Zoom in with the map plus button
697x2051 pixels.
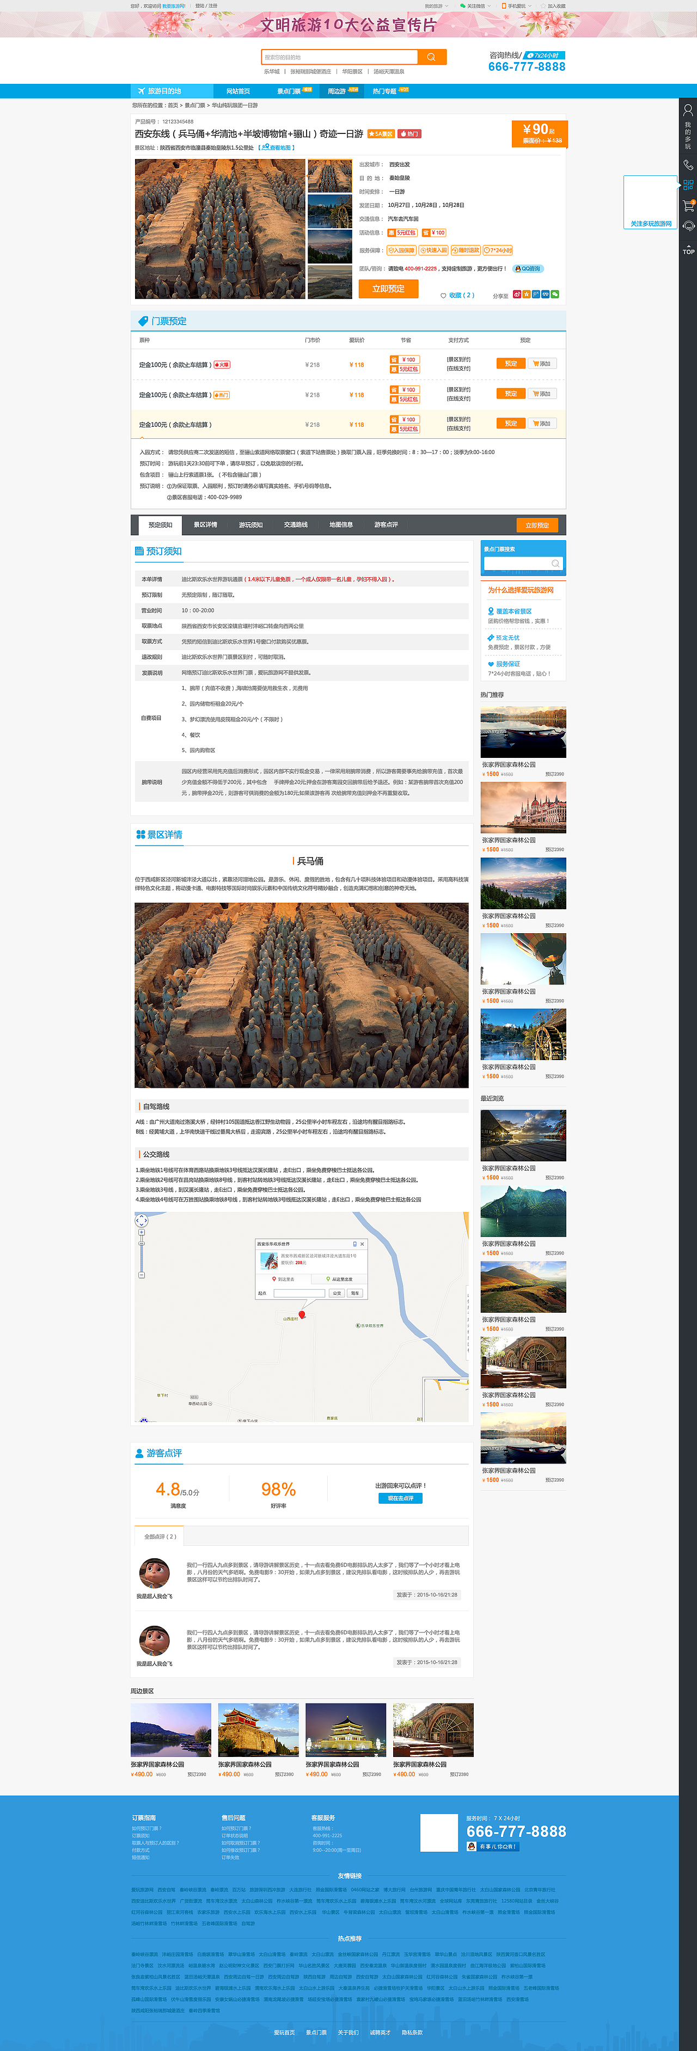[x=141, y=1233]
